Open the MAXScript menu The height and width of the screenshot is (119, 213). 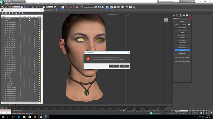click(x=81, y=4)
